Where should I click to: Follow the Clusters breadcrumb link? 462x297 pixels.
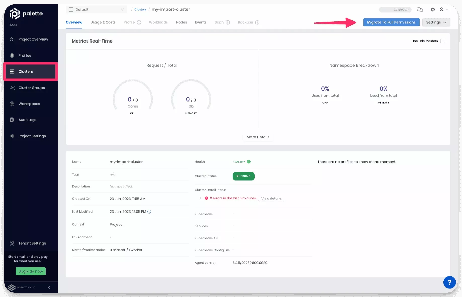[140, 9]
